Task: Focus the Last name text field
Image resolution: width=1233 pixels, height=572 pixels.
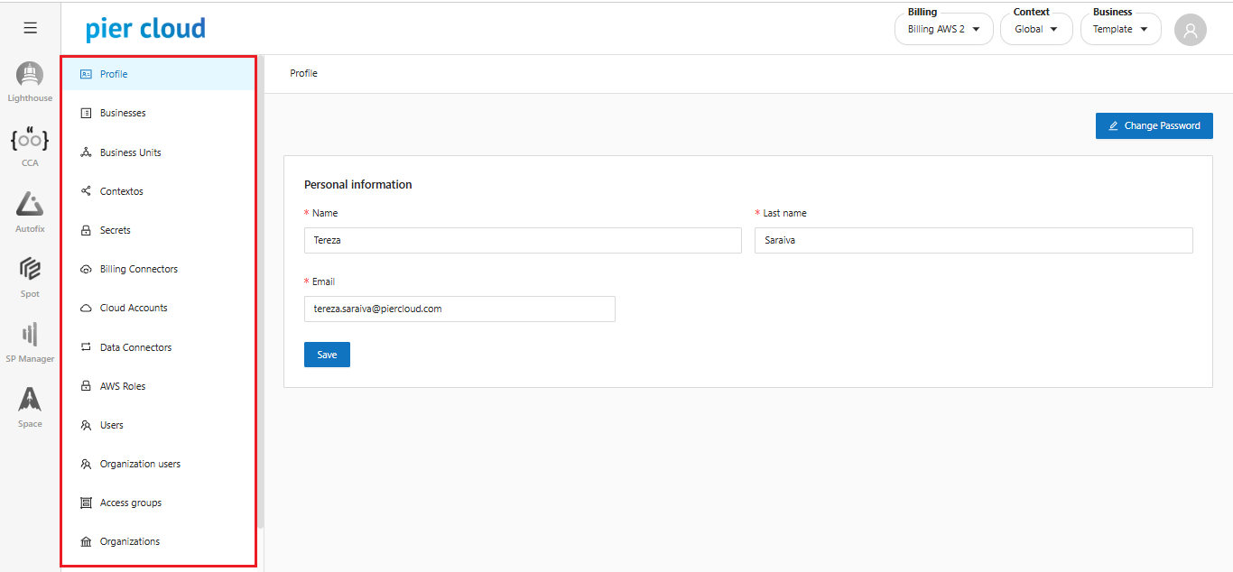Action: coord(973,240)
